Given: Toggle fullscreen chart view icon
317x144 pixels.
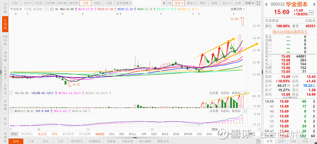Looking at the screenshot, I should 258,3.
